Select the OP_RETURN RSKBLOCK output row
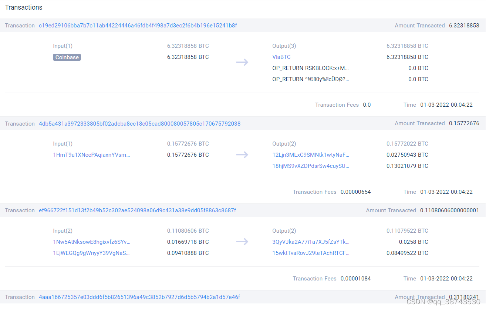This screenshot has height=309, width=486. tap(311, 68)
